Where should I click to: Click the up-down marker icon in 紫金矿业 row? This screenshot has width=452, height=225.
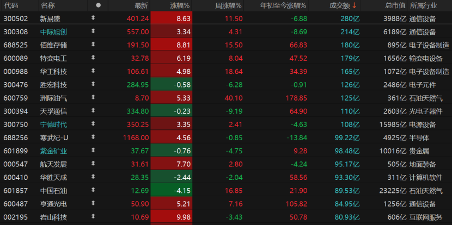(93, 151)
